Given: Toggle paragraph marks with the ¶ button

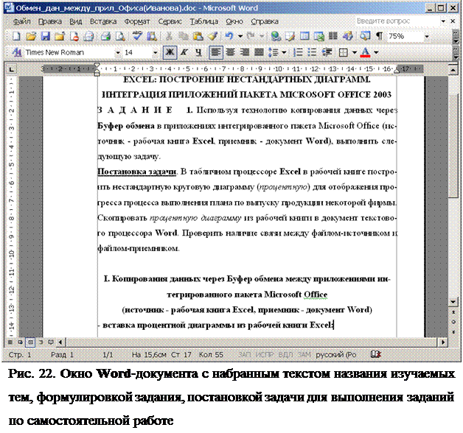Looking at the screenshot, I should (379, 36).
